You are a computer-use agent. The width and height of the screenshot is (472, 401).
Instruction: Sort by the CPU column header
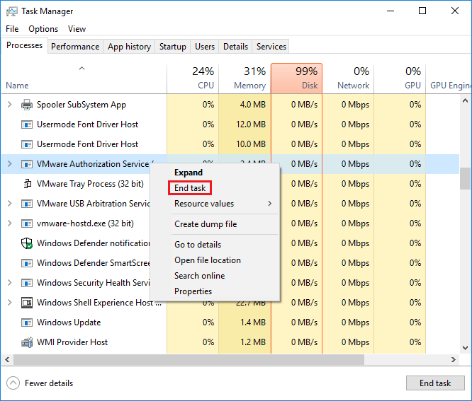pyautogui.click(x=193, y=78)
